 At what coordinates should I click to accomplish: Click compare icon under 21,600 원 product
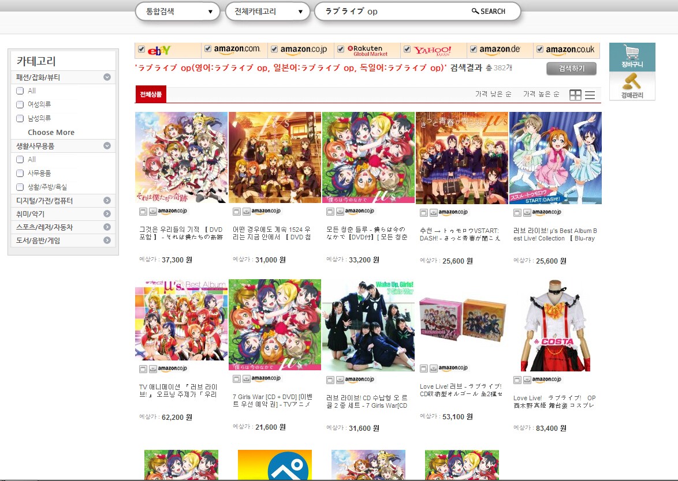coord(237,379)
